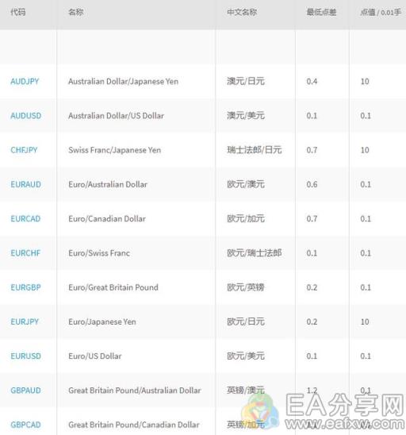Viewport: 406px width, 435px height.
Task: Open the EURGBP symbol link
Action: (26, 287)
